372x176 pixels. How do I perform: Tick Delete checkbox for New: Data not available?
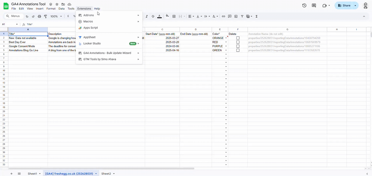coord(238,38)
